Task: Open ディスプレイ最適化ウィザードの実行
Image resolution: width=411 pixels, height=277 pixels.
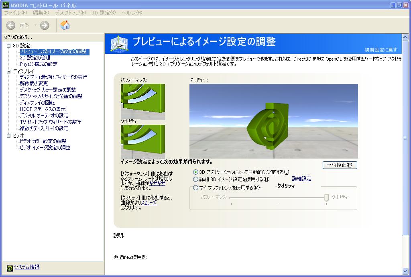Action: click(x=53, y=77)
